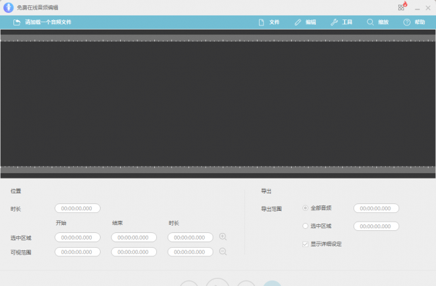Open the 文件 menu
The width and height of the screenshot is (436, 286).
(x=269, y=22)
